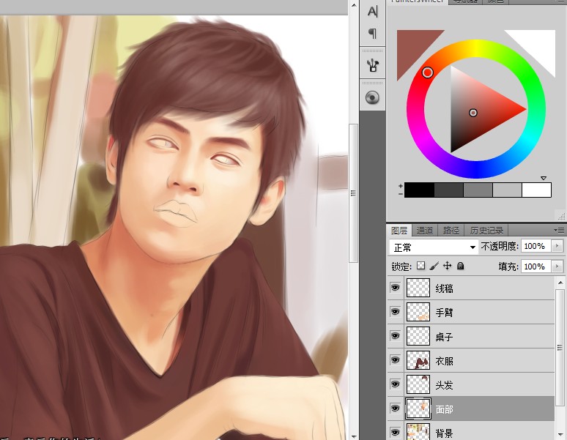567x440 pixels.
Task: Select the 头发 layer thumbnail
Action: click(x=418, y=384)
